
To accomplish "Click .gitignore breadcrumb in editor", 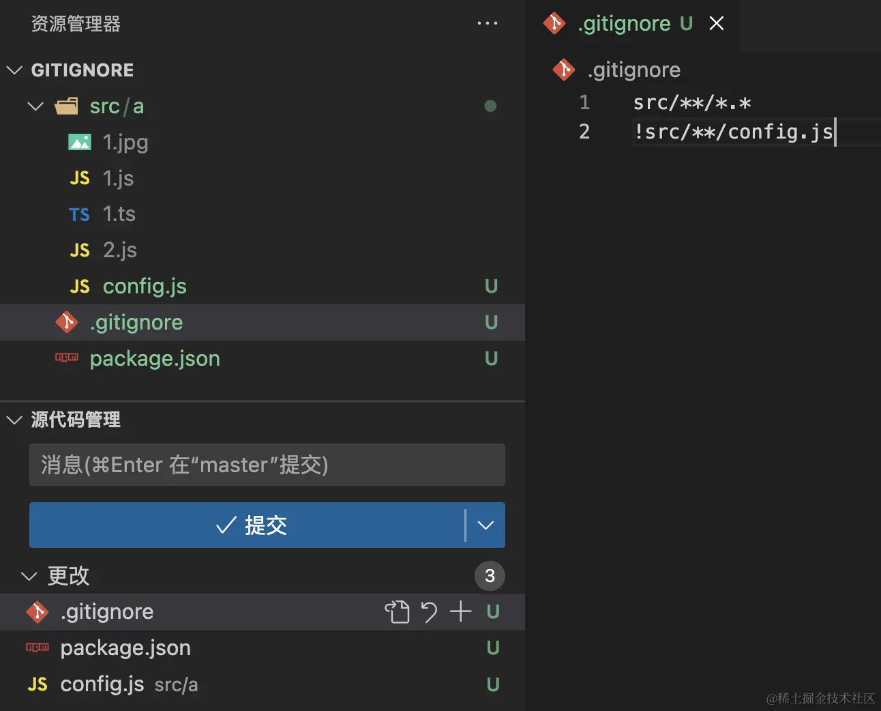I will tap(633, 70).
